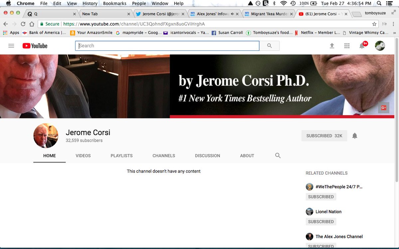Open the People menu
This screenshot has width=399, height=249.
(139, 3)
